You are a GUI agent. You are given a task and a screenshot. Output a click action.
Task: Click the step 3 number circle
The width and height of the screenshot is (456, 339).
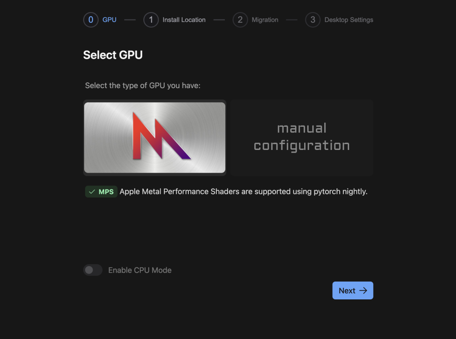click(313, 20)
